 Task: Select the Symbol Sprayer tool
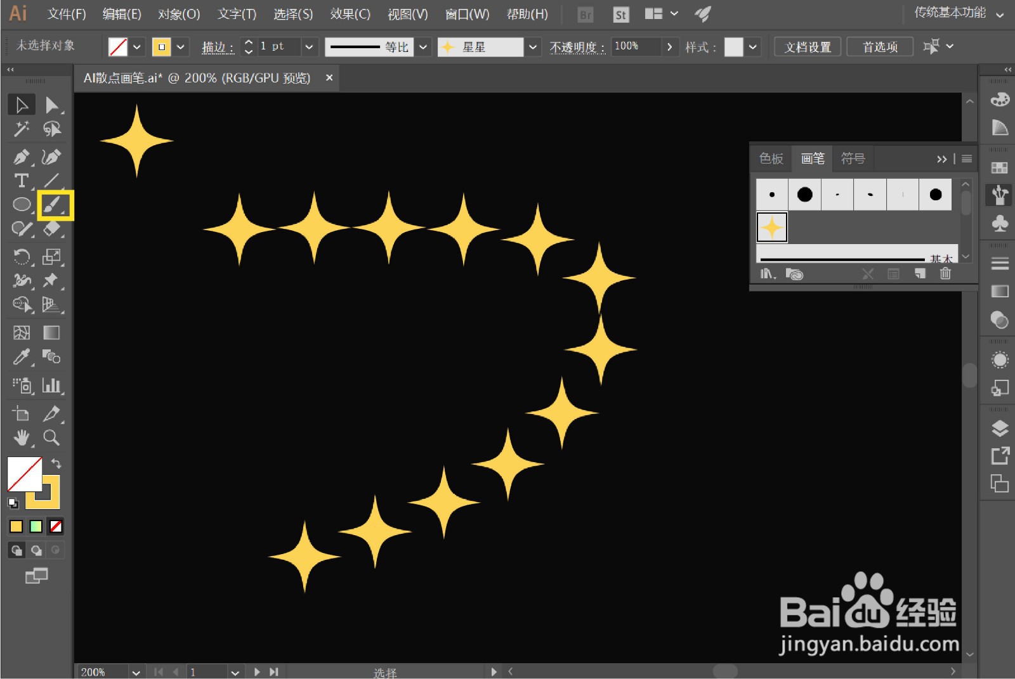(22, 385)
